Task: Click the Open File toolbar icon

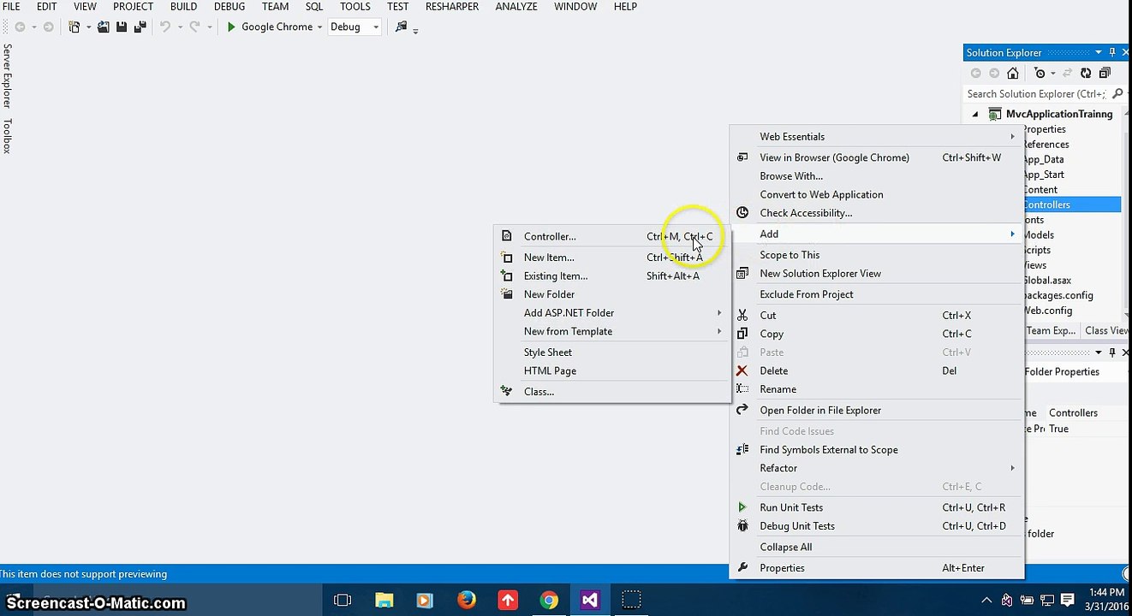Action: coord(104,27)
